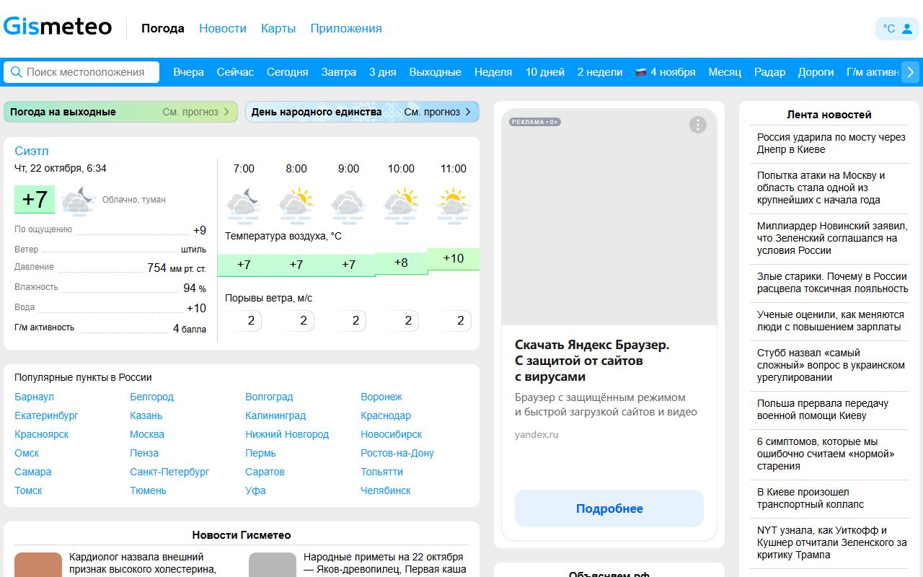Select the Выходные forecast tab

[436, 72]
